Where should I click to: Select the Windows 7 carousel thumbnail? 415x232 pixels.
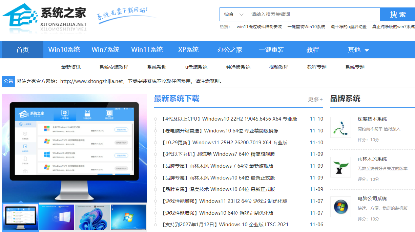[x=128, y=217]
